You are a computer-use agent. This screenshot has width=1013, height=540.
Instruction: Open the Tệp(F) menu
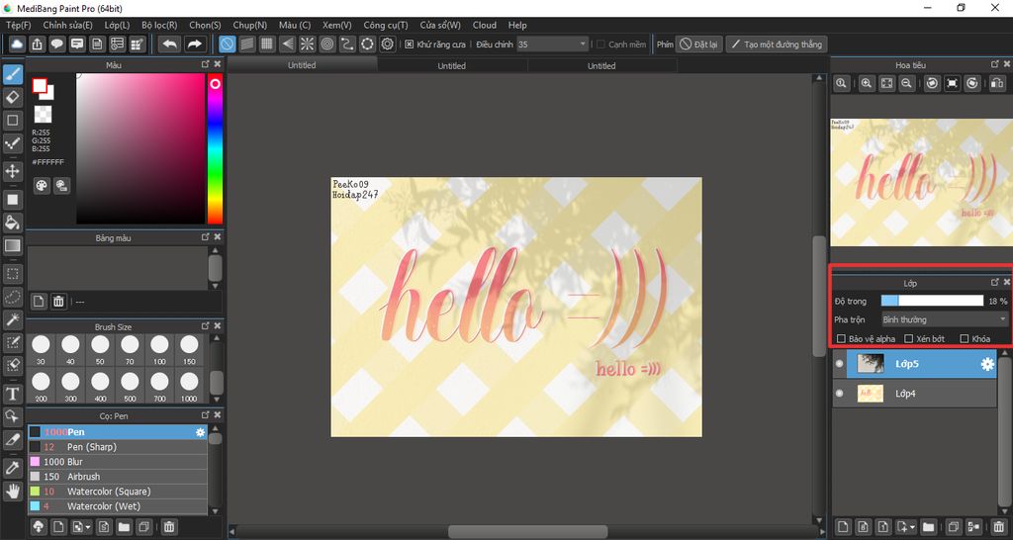18,25
